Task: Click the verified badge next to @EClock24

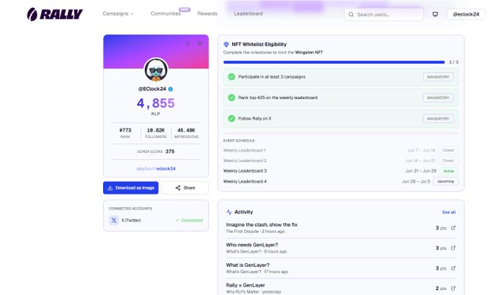Action: [x=171, y=89]
